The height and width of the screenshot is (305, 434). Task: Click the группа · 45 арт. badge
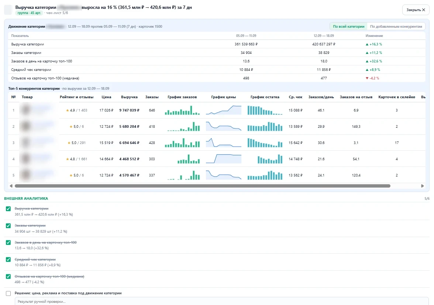(x=29, y=13)
